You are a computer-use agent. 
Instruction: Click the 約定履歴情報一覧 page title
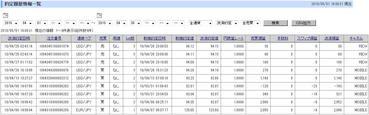click(23, 4)
